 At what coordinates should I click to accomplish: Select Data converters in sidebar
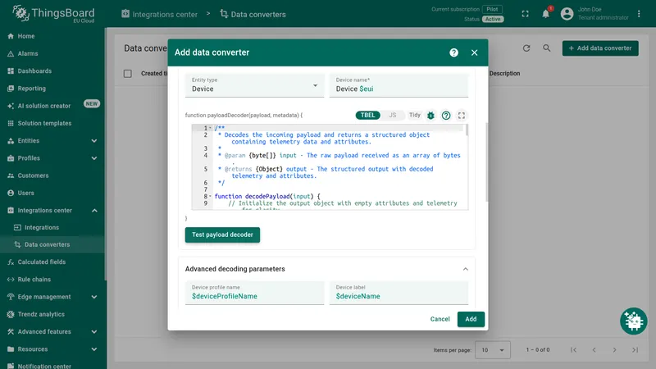click(x=52, y=244)
